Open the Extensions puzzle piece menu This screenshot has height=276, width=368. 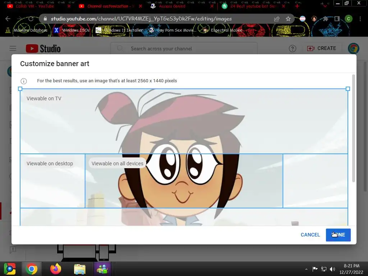pyautogui.click(x=325, y=19)
